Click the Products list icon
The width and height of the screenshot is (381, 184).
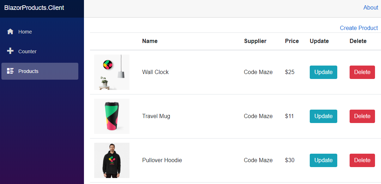[x=10, y=71]
